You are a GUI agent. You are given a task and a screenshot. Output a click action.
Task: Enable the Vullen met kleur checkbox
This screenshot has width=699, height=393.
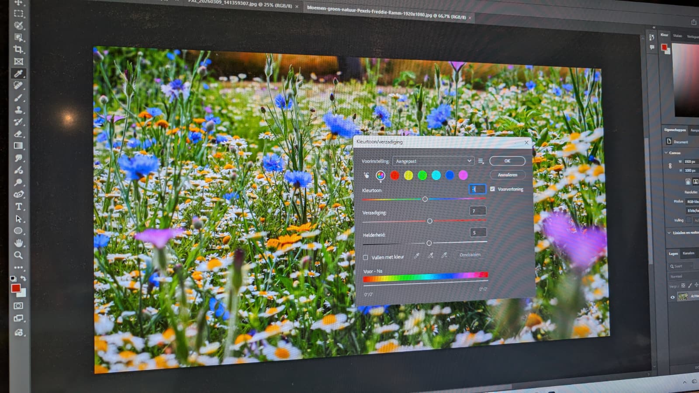366,257
